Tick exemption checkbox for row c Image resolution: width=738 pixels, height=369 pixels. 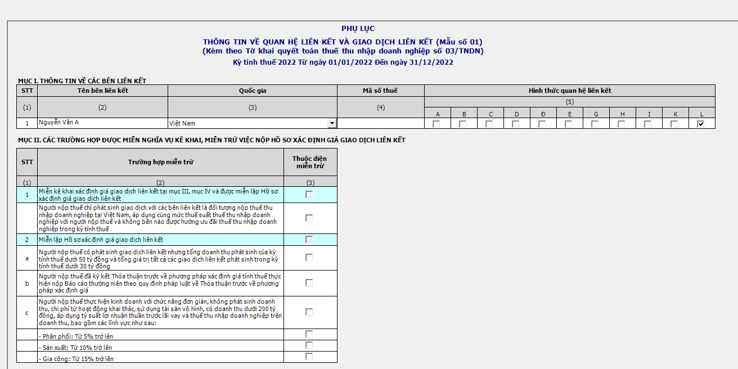coord(309,312)
